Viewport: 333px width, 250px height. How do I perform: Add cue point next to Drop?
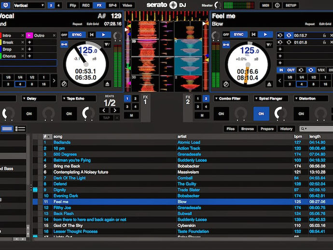[29, 49]
